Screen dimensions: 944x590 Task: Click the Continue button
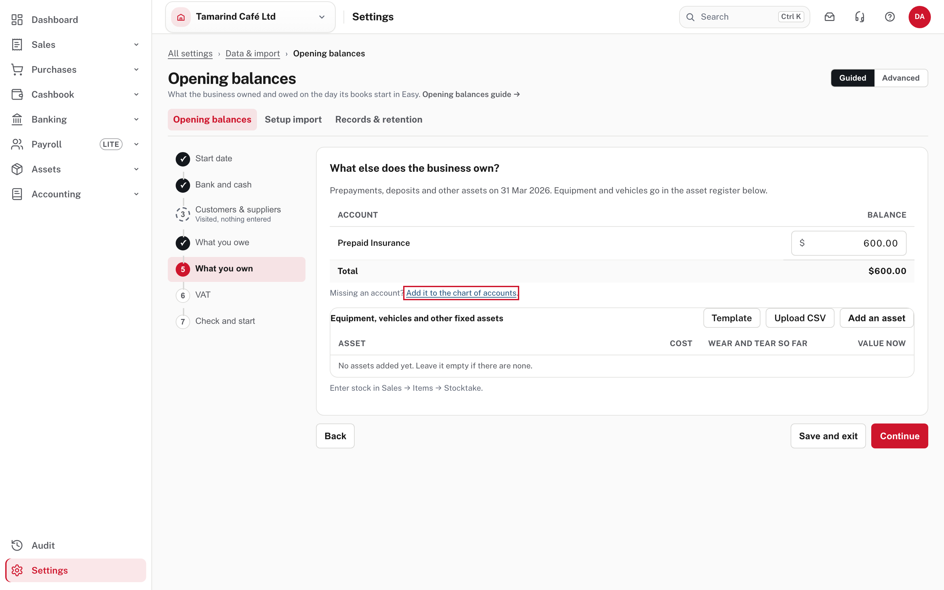tap(899, 436)
